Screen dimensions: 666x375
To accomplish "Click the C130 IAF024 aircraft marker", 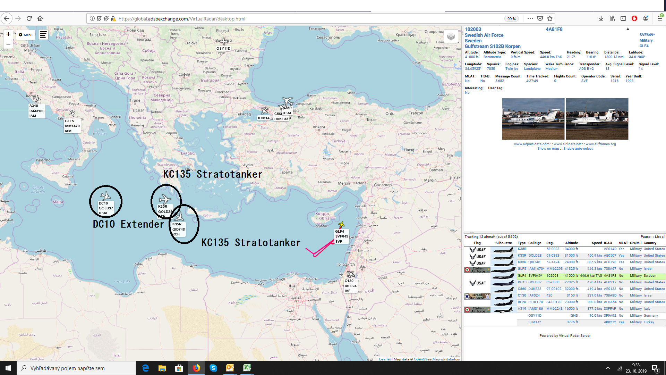I will [351, 274].
